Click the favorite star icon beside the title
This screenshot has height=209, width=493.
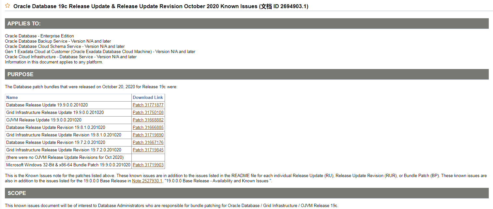(7, 6)
